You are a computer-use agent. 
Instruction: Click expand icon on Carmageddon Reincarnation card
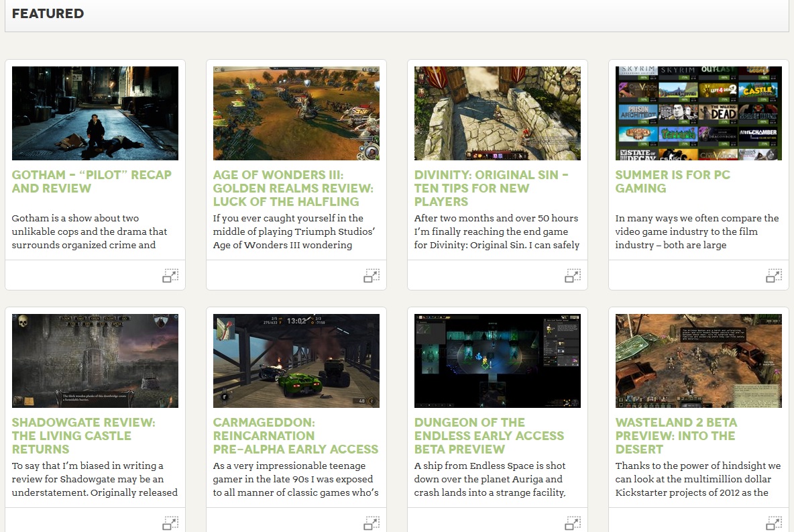coord(372,522)
